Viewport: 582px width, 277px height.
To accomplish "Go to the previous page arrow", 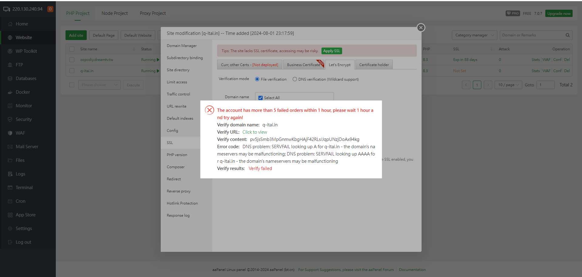I will coord(466,85).
